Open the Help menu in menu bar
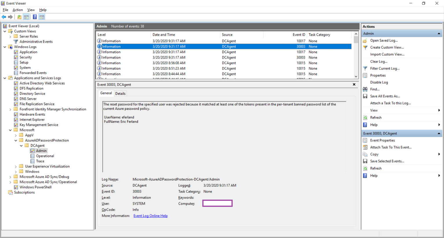 [43, 10]
